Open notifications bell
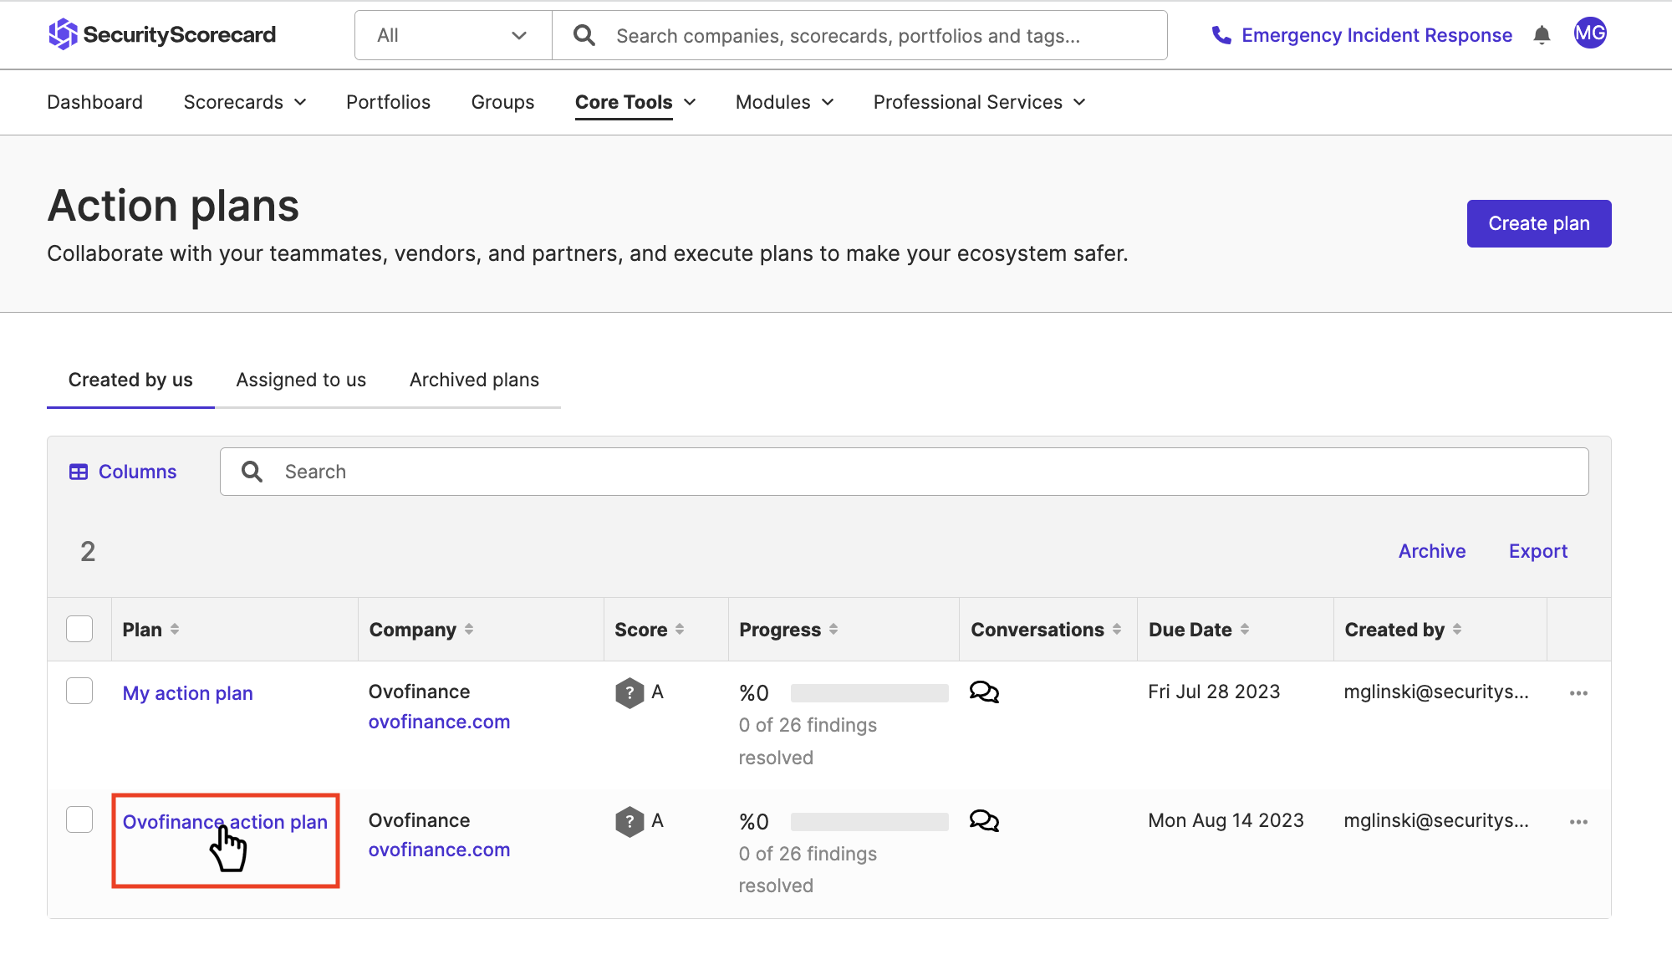 click(1542, 35)
